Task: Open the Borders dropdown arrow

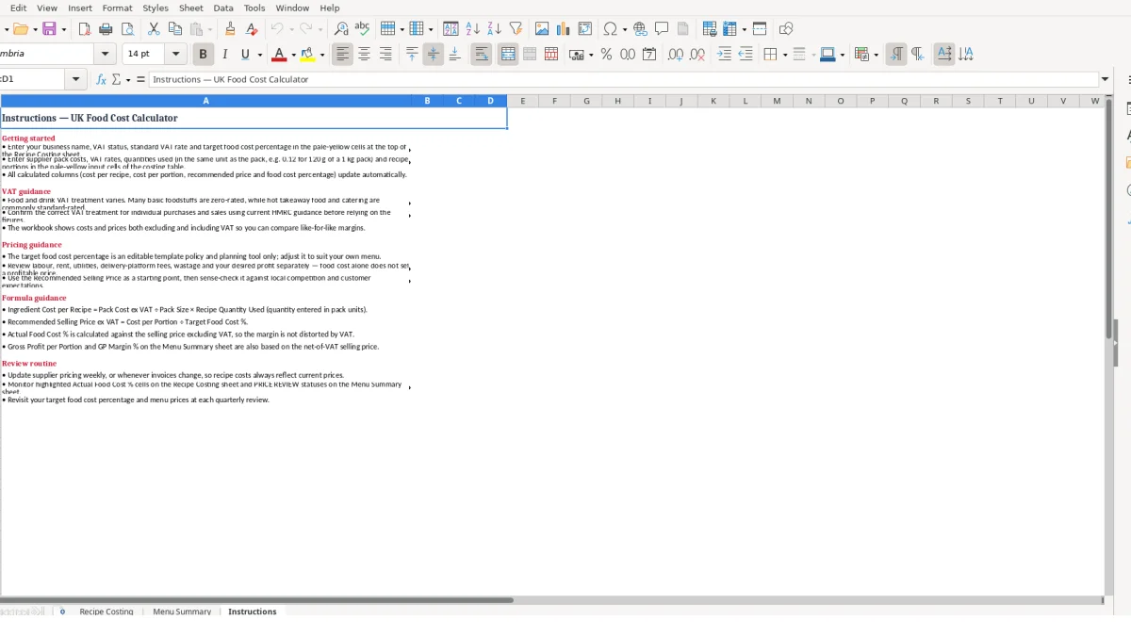Action: click(784, 55)
